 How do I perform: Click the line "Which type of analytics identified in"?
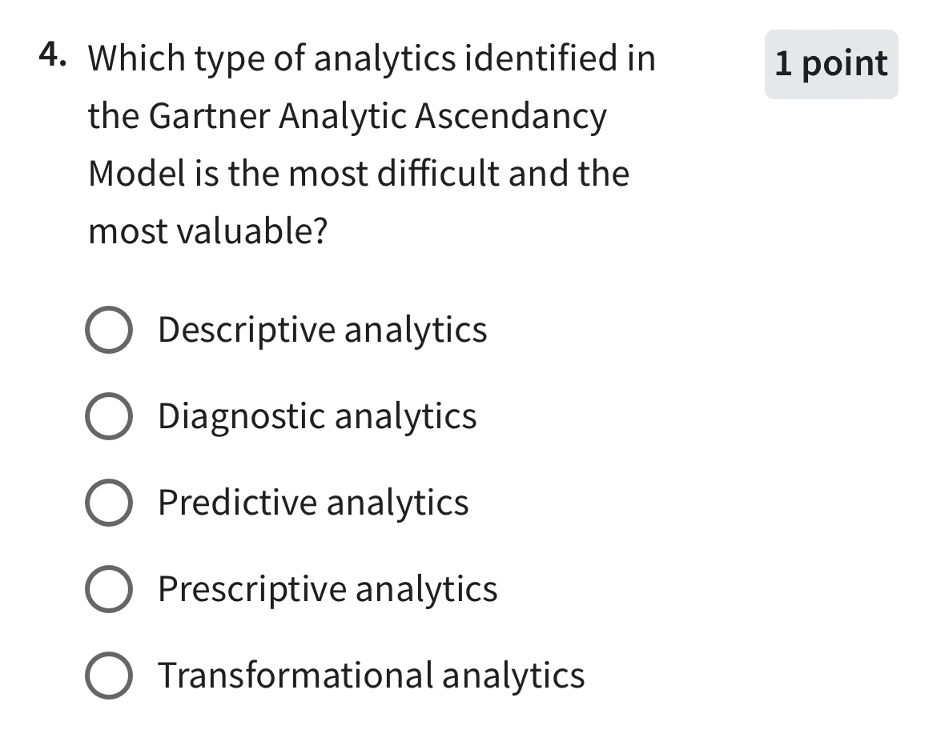tap(372, 58)
